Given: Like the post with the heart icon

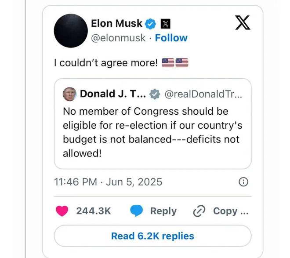Looking at the screenshot, I should pyautogui.click(x=62, y=211).
